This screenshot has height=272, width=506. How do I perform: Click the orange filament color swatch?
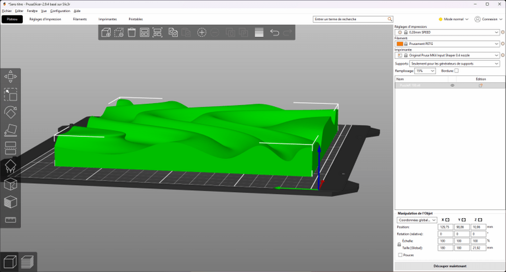coord(400,44)
